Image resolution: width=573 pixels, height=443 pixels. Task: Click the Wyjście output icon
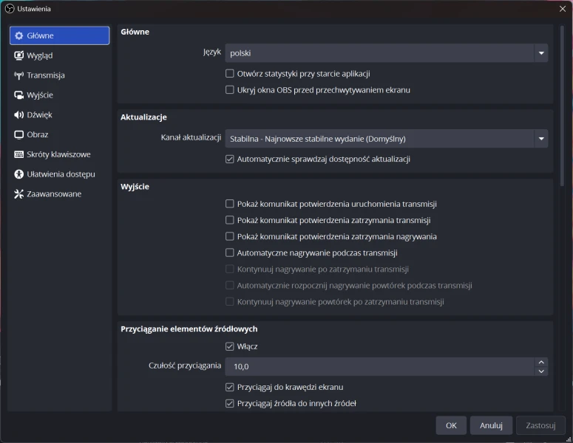coord(19,95)
